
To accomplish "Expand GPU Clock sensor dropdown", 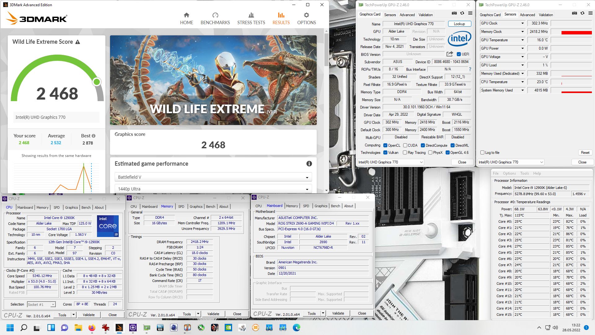I will (x=522, y=23).
